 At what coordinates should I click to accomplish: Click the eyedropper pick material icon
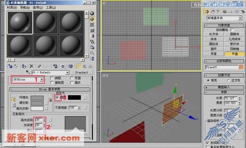click(28, 72)
